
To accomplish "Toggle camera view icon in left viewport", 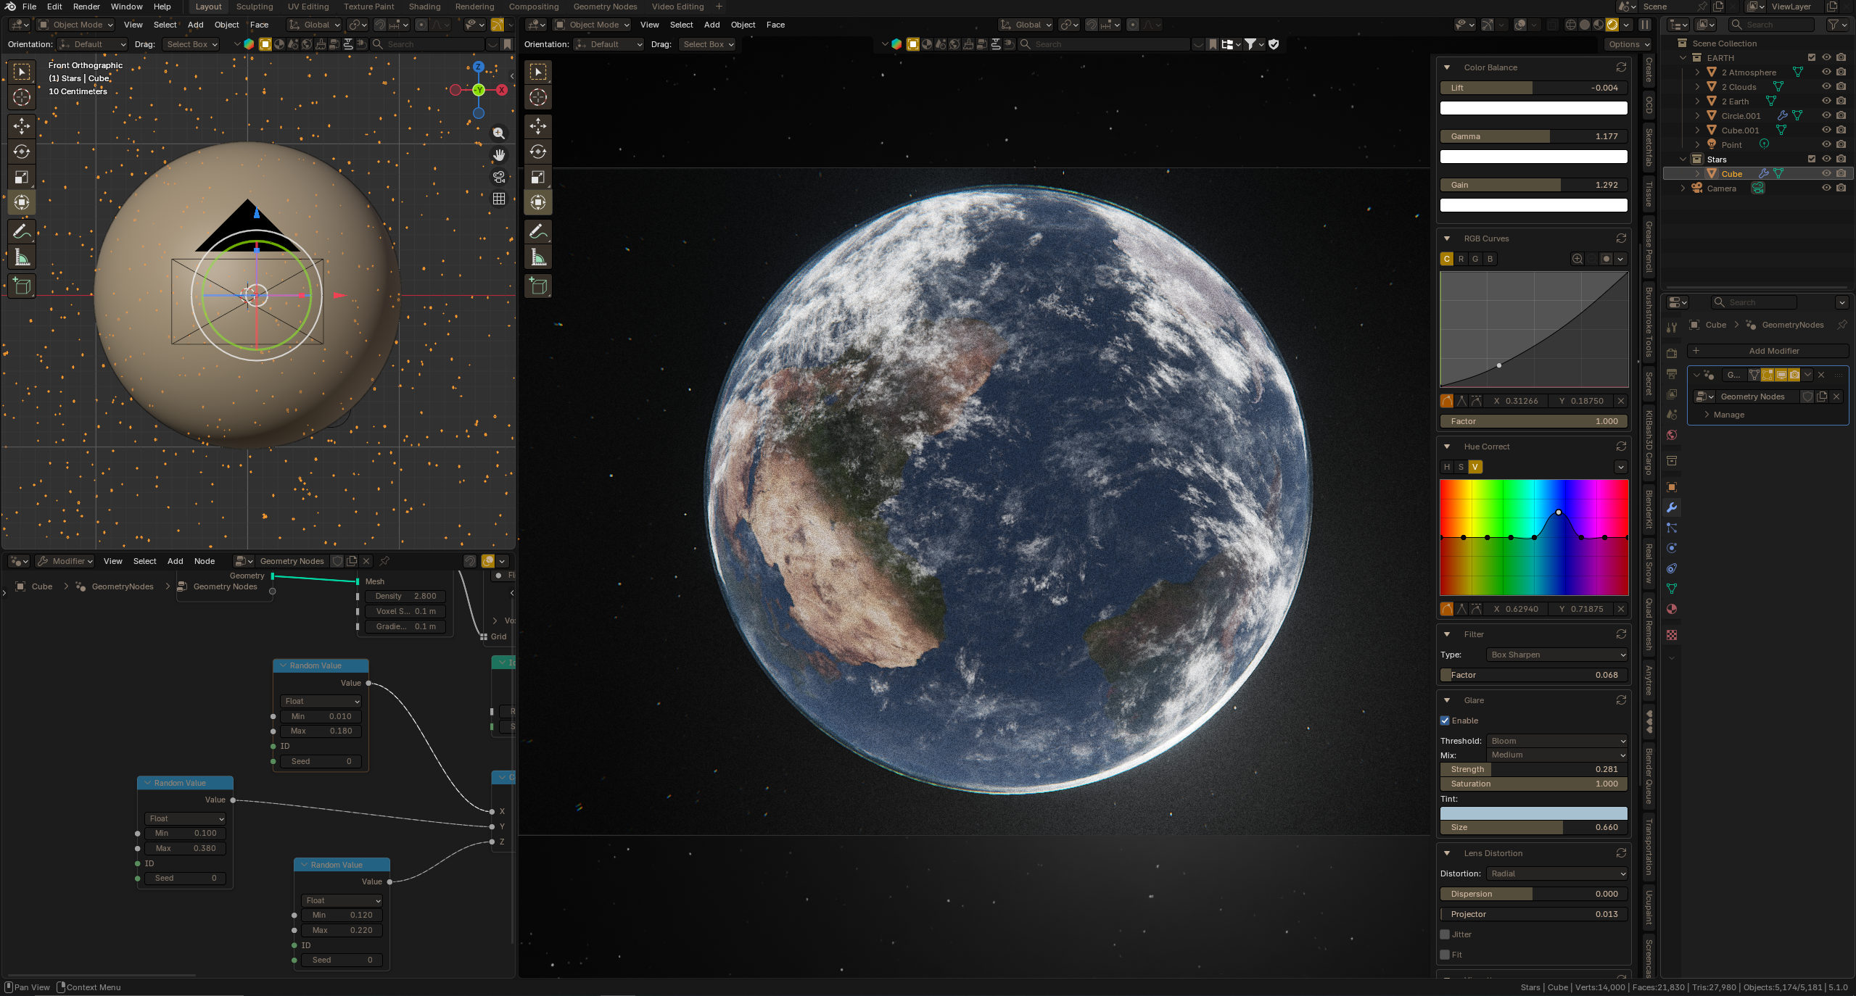I will (499, 177).
